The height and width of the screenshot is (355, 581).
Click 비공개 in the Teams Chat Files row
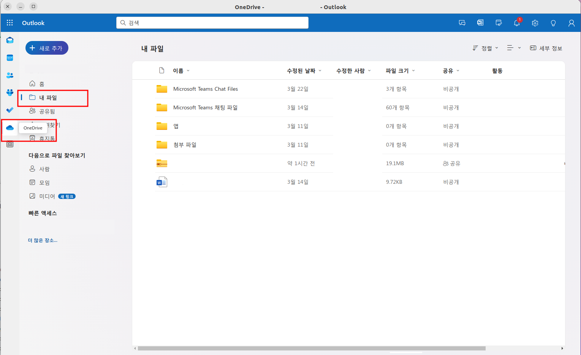point(451,89)
